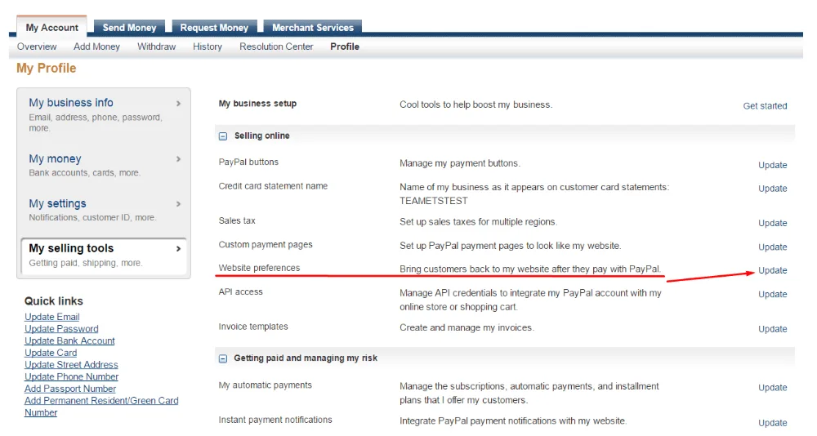Go to the Merchant Services tab
This screenshot has height=436, width=817.
313,27
